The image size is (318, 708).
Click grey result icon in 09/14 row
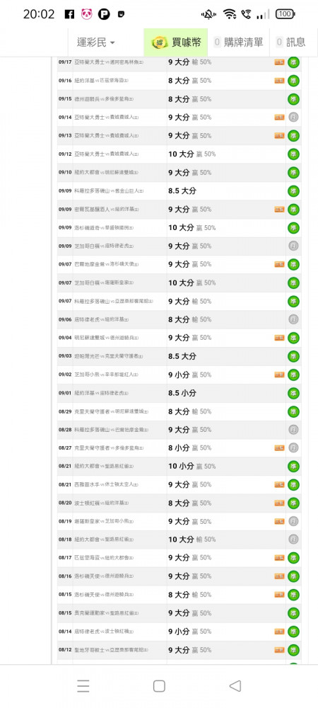(x=294, y=118)
